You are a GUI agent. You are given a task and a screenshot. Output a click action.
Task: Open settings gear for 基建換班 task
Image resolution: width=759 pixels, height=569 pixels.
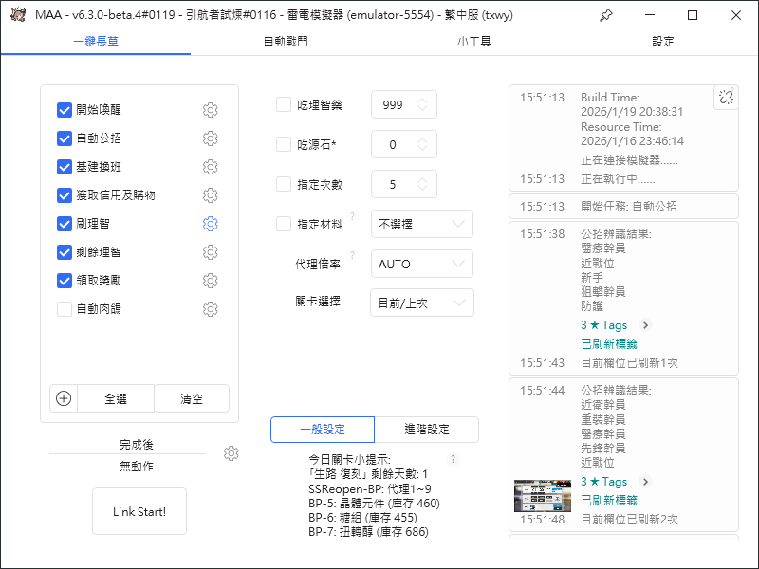211,167
